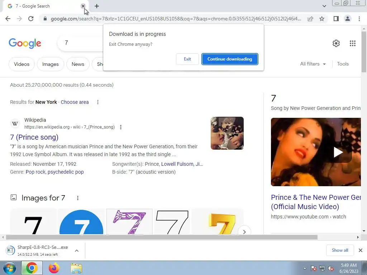
Task: Open the tab search chevron in title bar
Action: pos(324,6)
